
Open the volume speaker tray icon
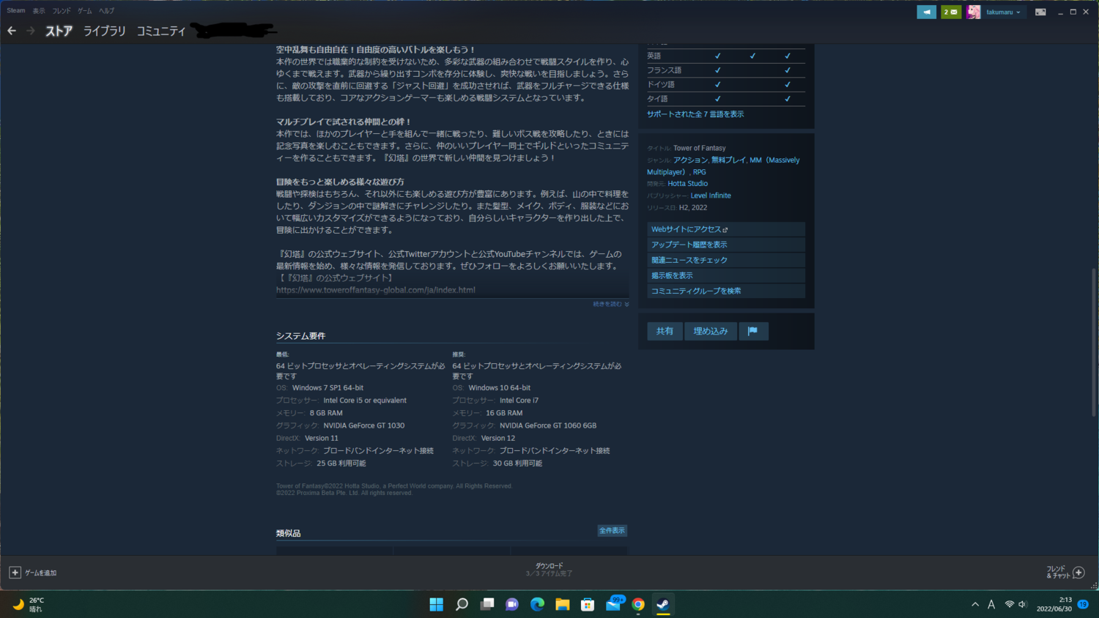click(1023, 604)
